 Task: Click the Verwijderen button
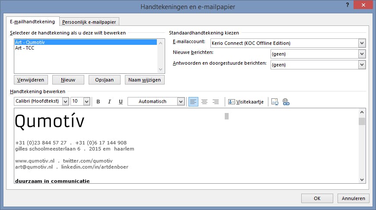click(31, 80)
